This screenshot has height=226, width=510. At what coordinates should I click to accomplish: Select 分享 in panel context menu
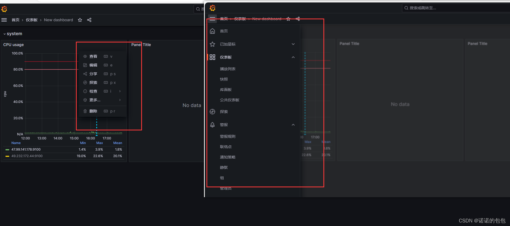click(103, 74)
